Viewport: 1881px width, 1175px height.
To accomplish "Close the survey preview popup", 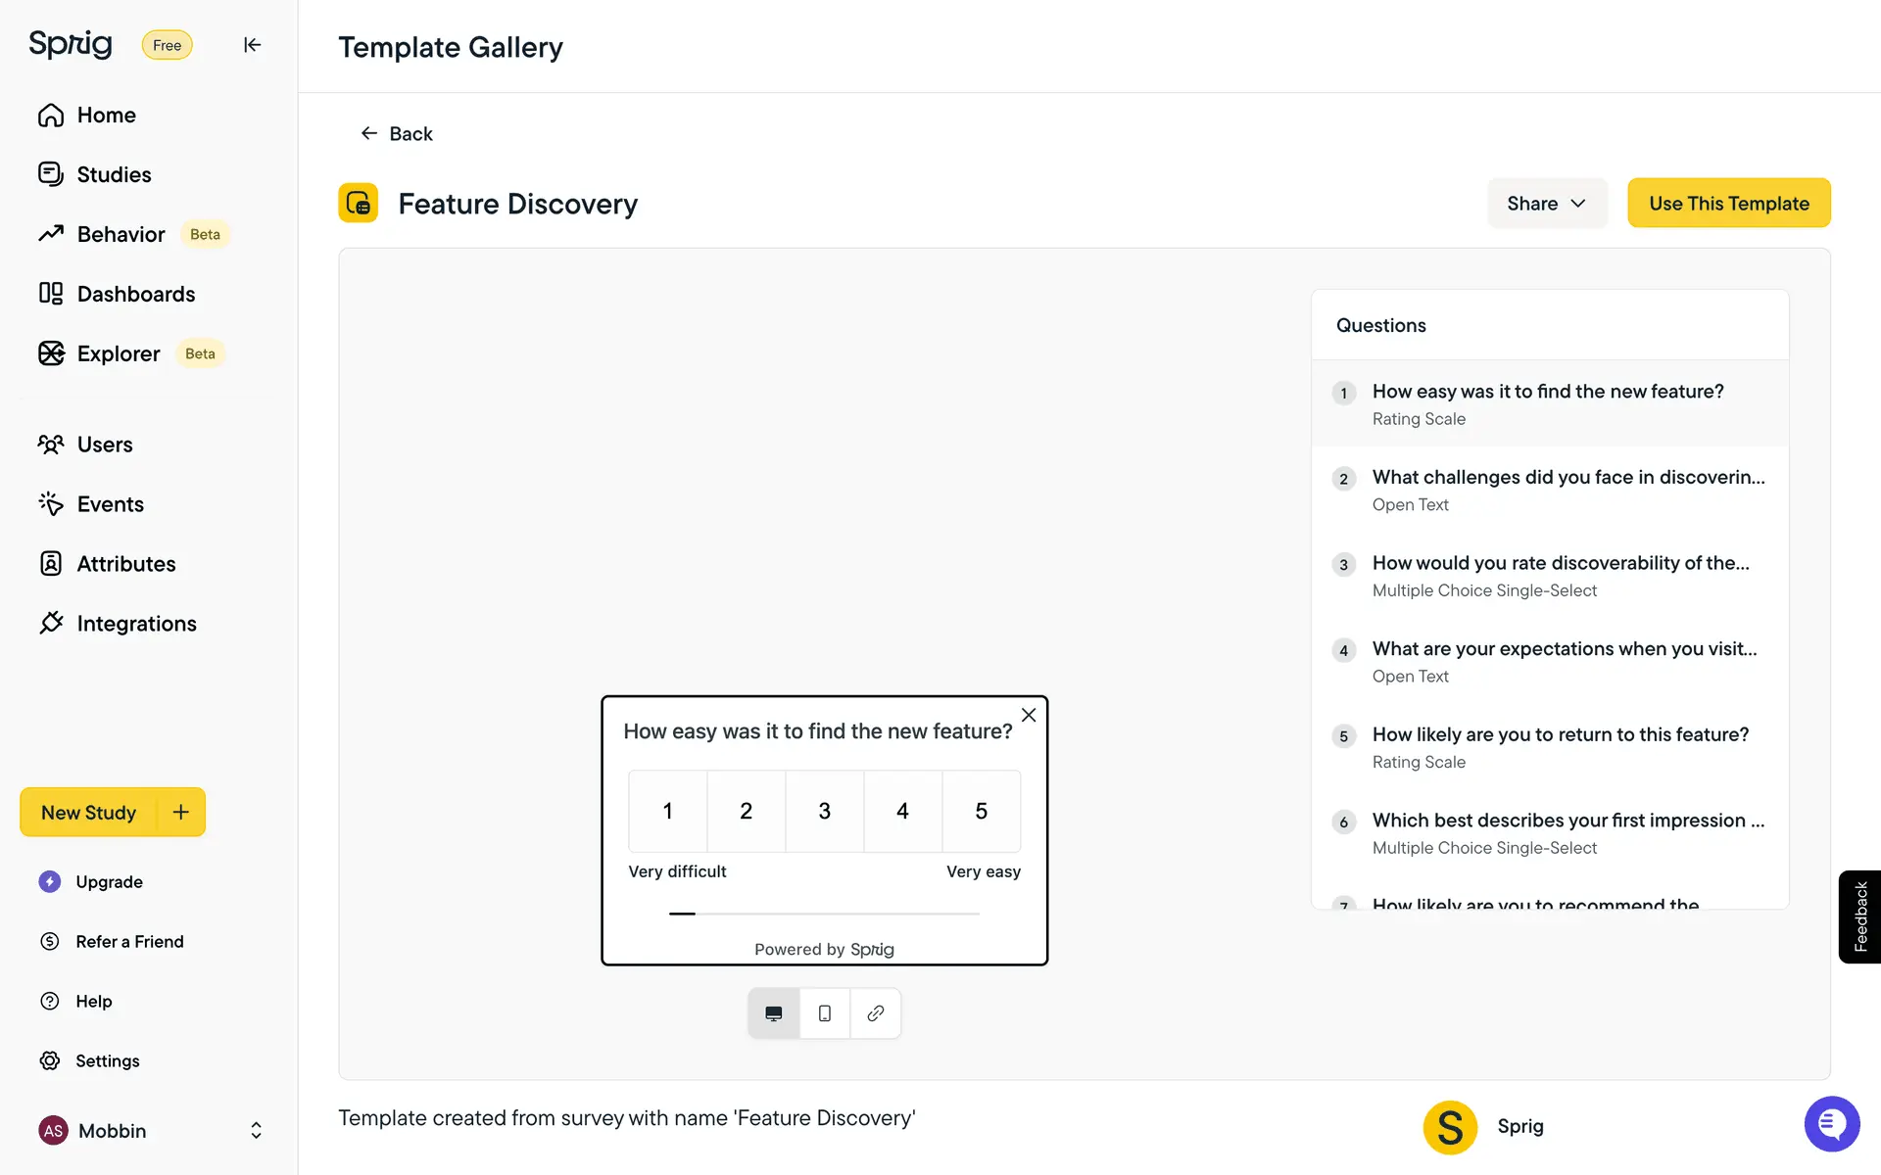I will pyautogui.click(x=1029, y=716).
